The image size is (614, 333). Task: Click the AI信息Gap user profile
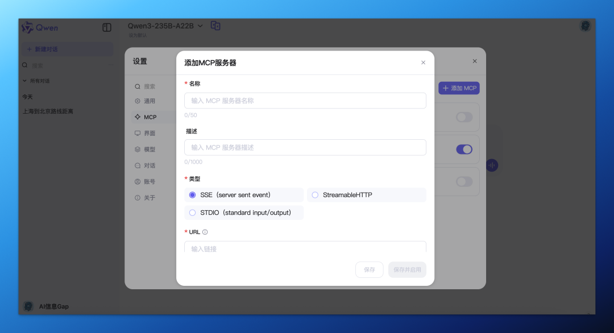click(46, 306)
